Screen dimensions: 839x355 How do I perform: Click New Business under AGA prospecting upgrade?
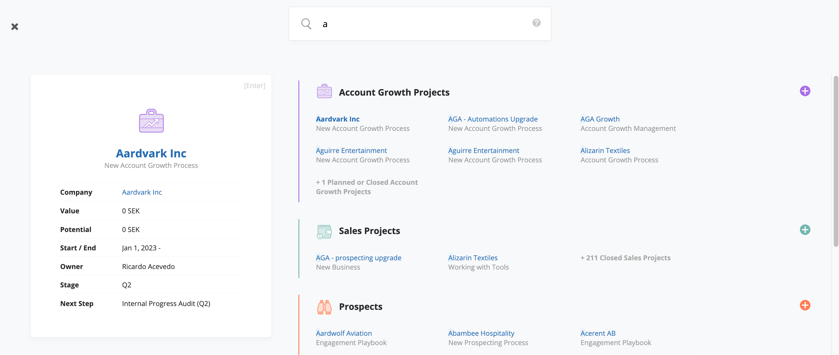coord(338,268)
